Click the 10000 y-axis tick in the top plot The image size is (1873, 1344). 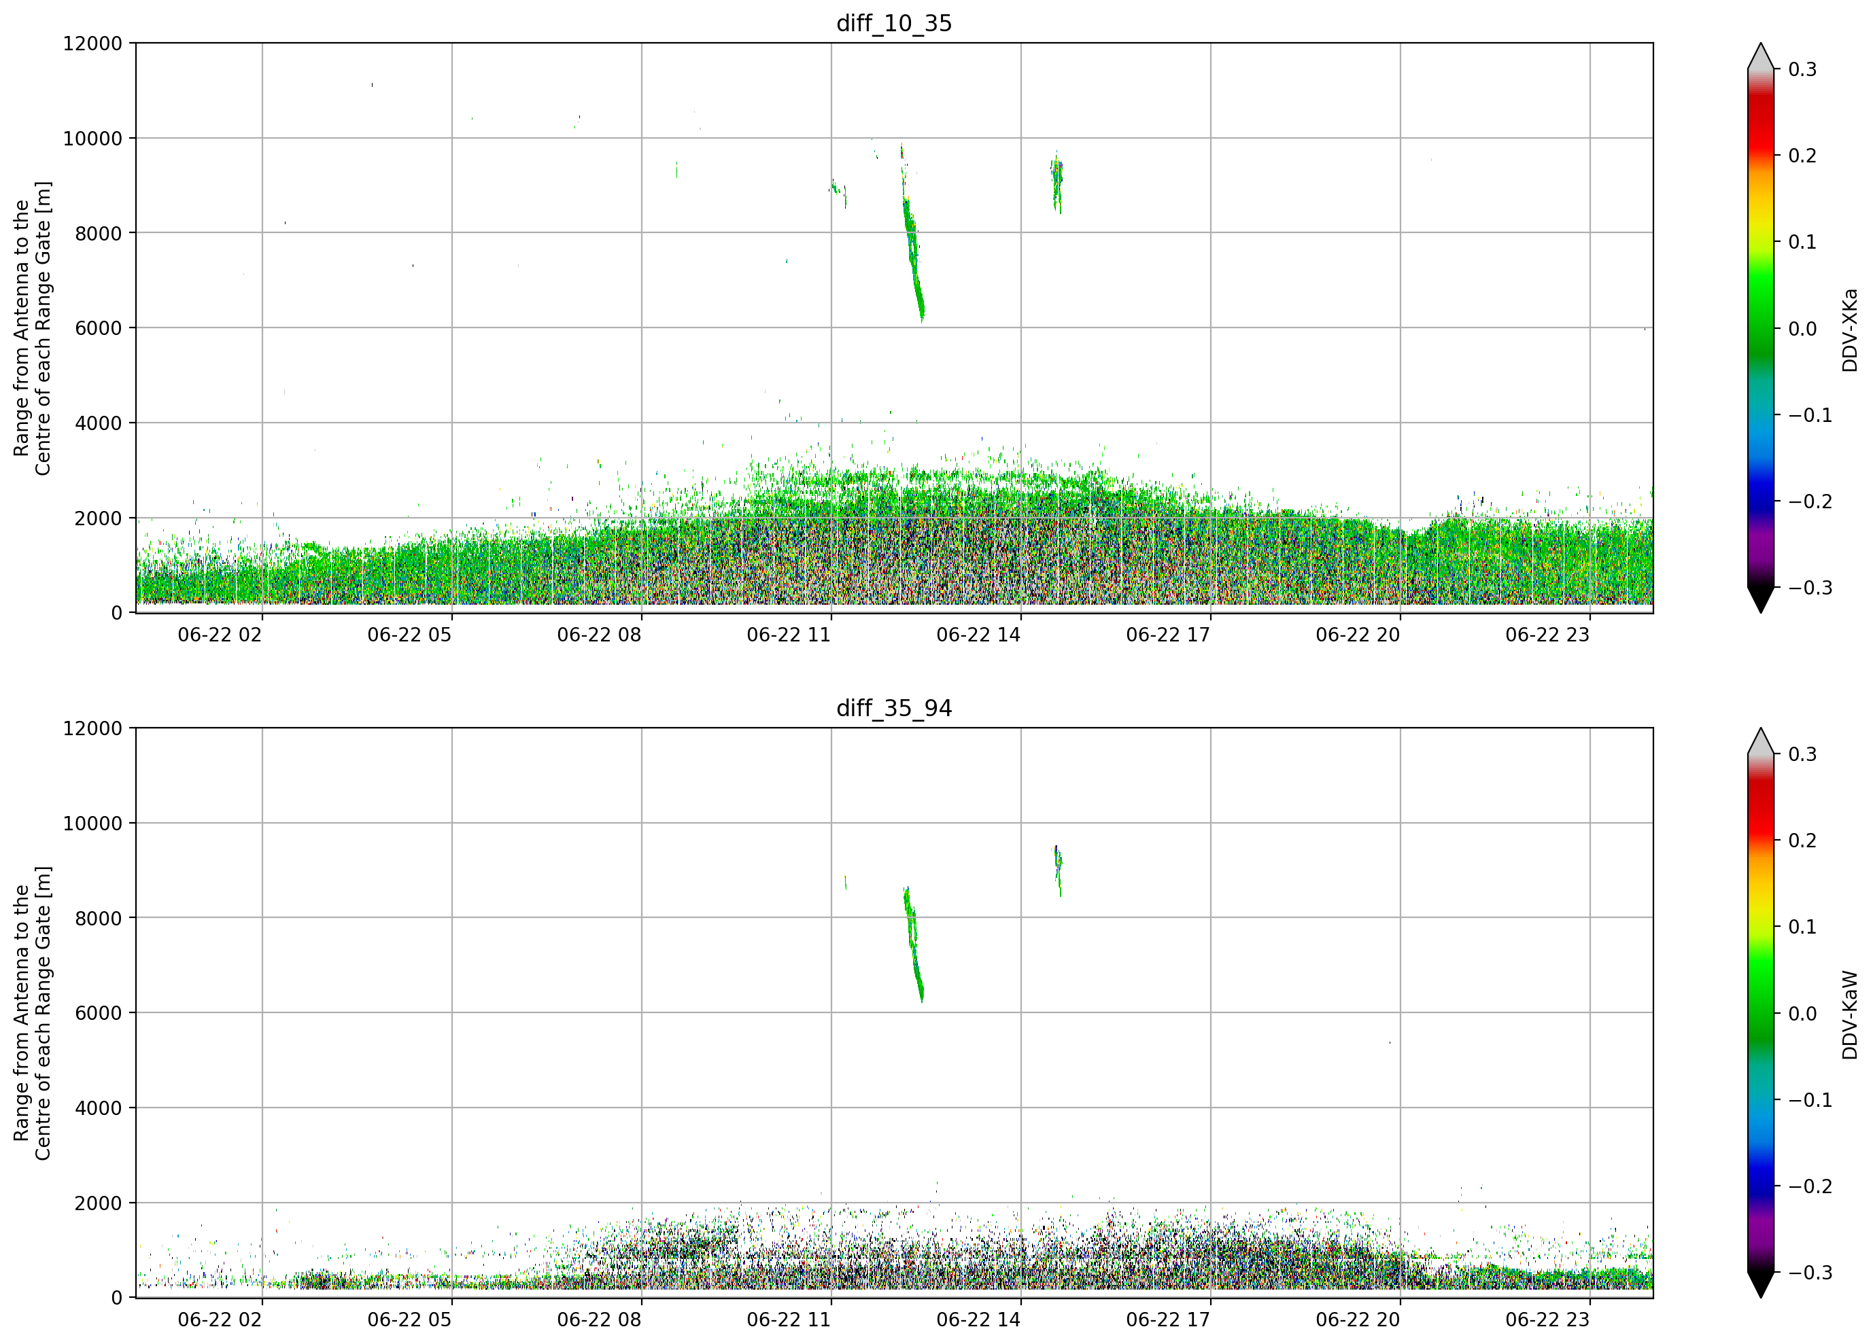tap(92, 139)
